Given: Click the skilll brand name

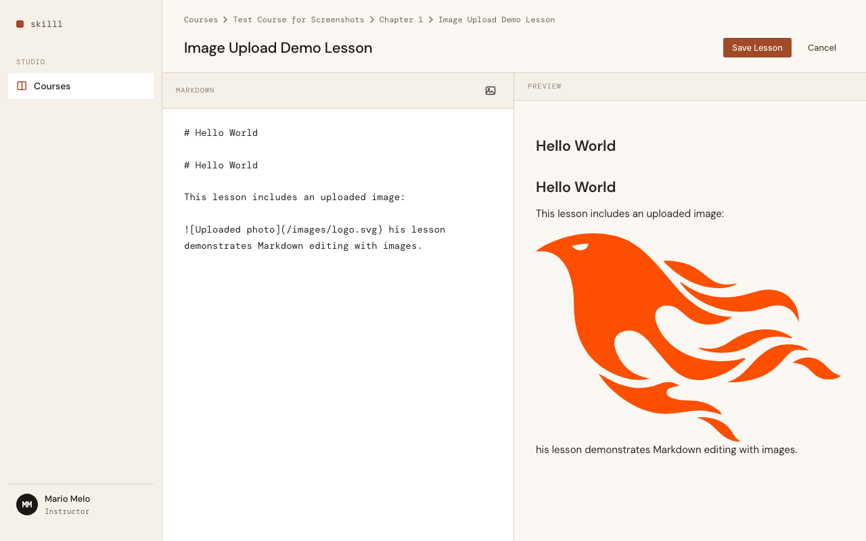Looking at the screenshot, I should click(47, 24).
